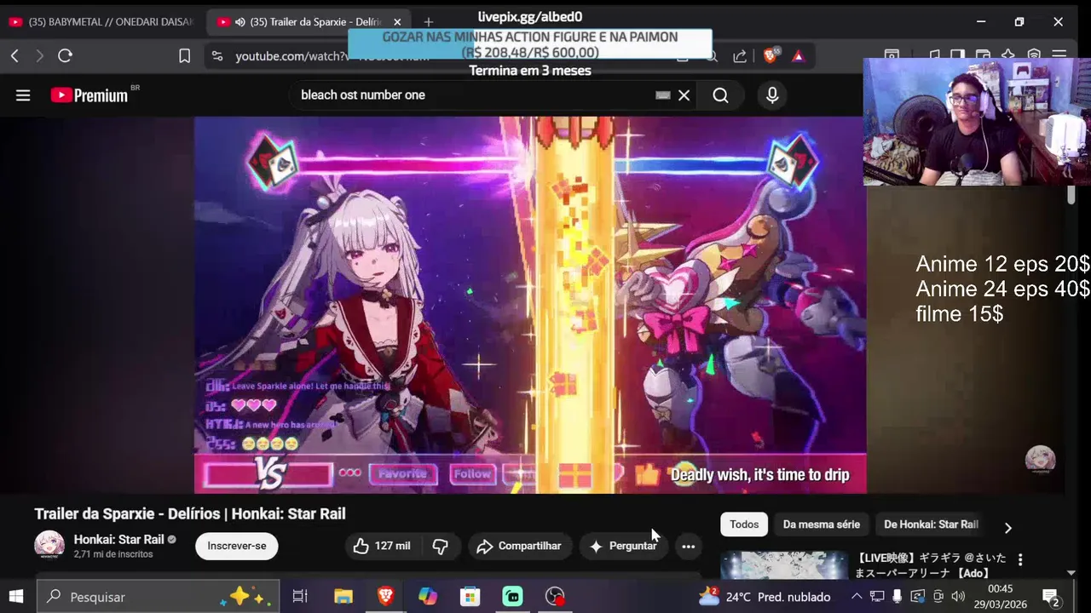Subscribe with the Inscrever-se button
The width and height of the screenshot is (1091, 613).
[x=237, y=546]
